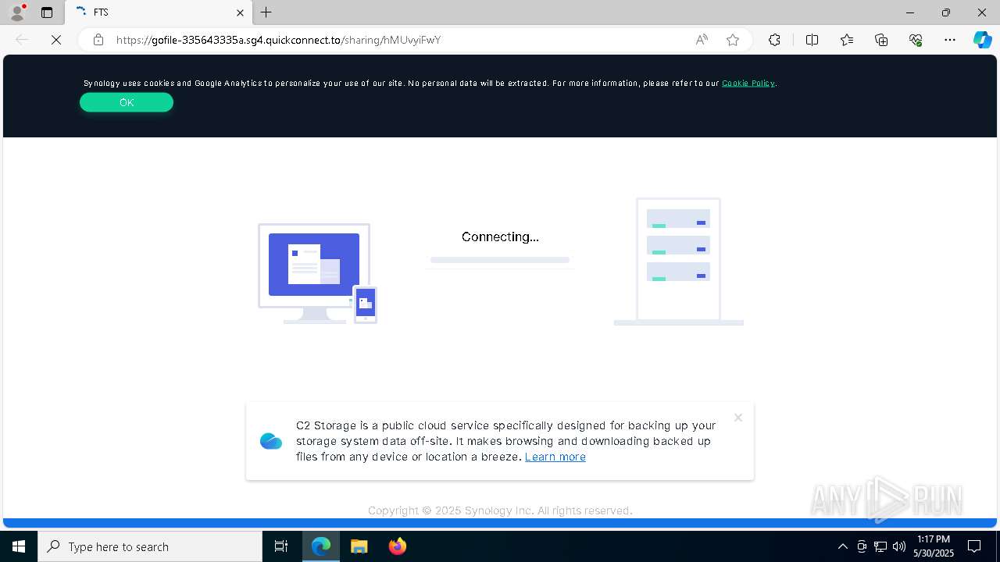Launch Firefox from taskbar

pyautogui.click(x=398, y=546)
